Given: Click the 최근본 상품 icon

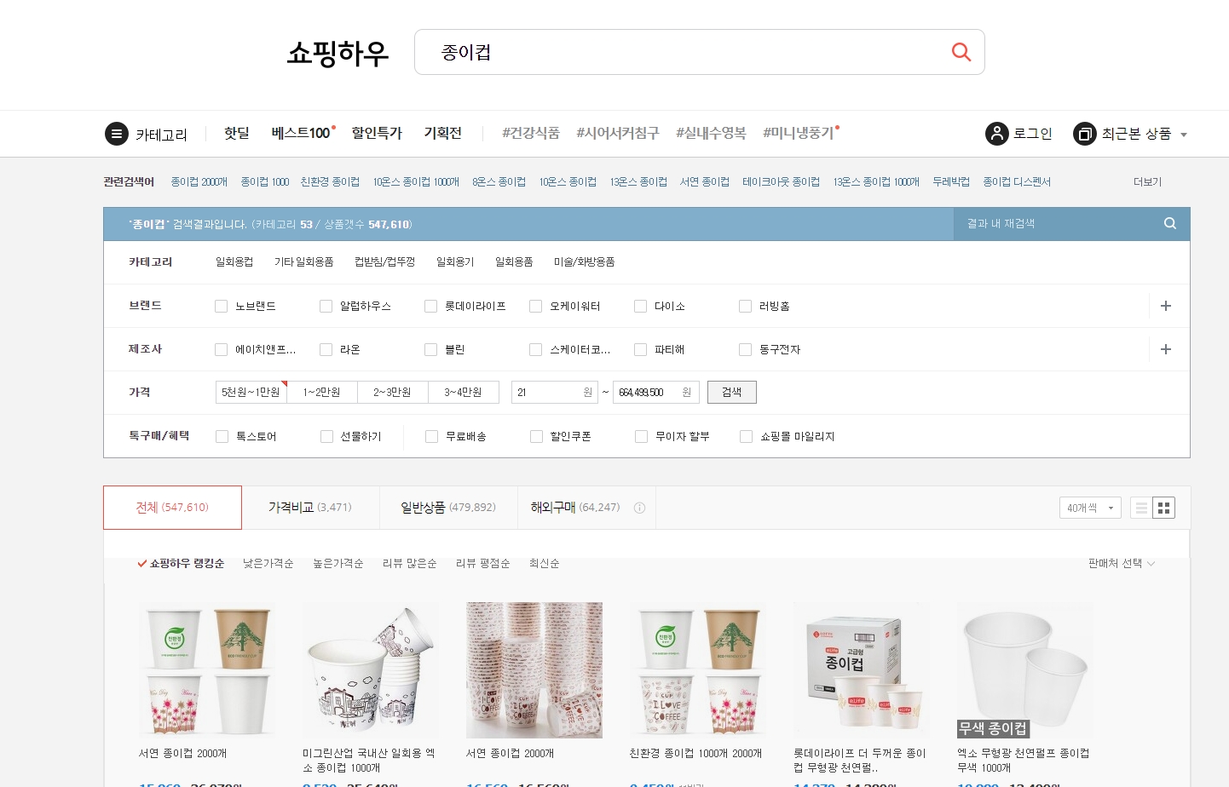Looking at the screenshot, I should pos(1084,134).
